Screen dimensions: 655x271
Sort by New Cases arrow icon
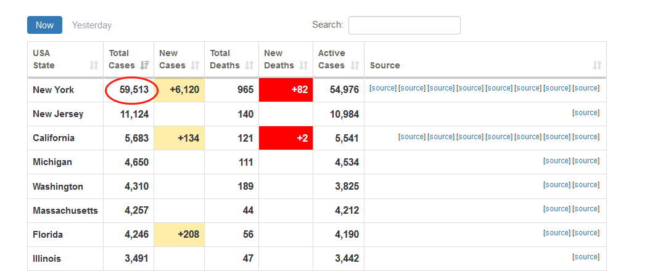tap(195, 65)
